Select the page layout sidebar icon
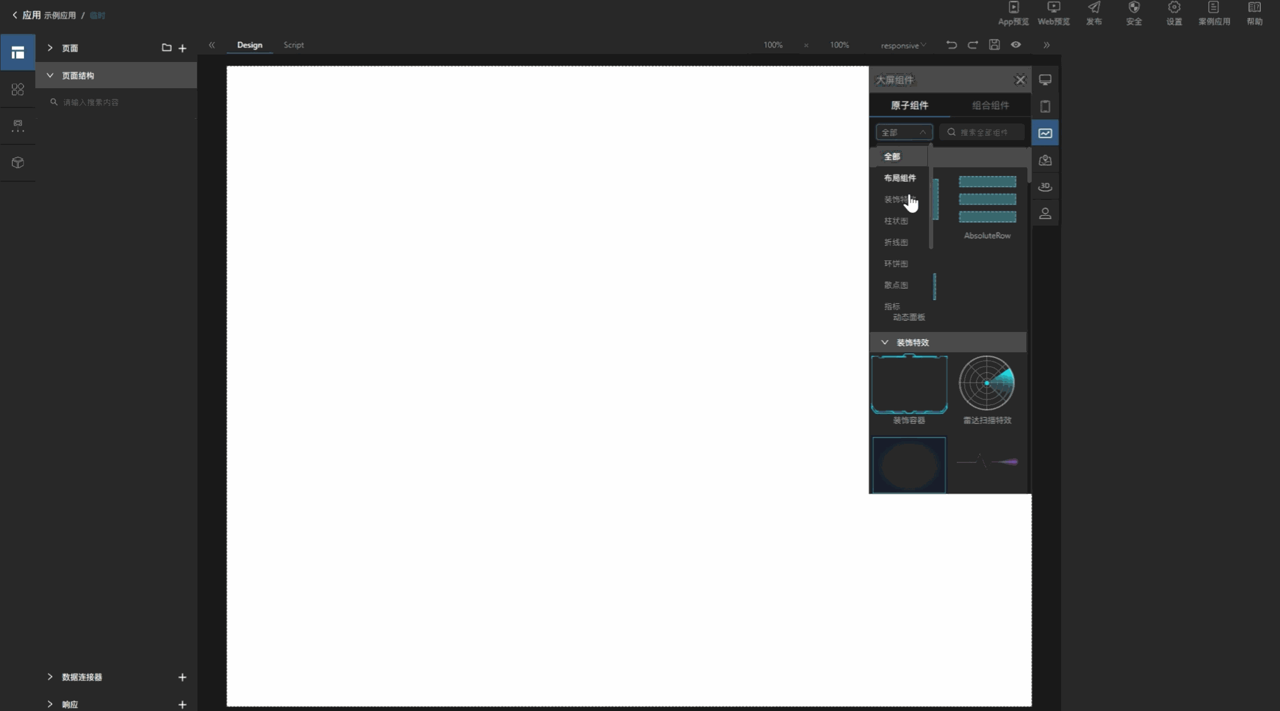The image size is (1280, 711). pos(18,52)
